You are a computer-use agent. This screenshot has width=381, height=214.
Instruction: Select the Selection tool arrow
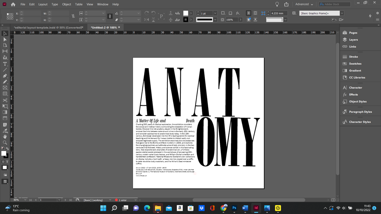pos(5,34)
